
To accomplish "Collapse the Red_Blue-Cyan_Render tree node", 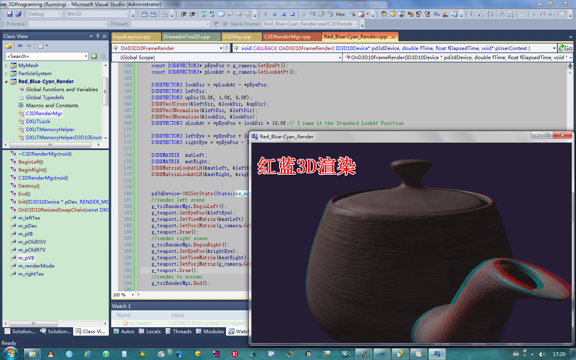I will (6, 82).
